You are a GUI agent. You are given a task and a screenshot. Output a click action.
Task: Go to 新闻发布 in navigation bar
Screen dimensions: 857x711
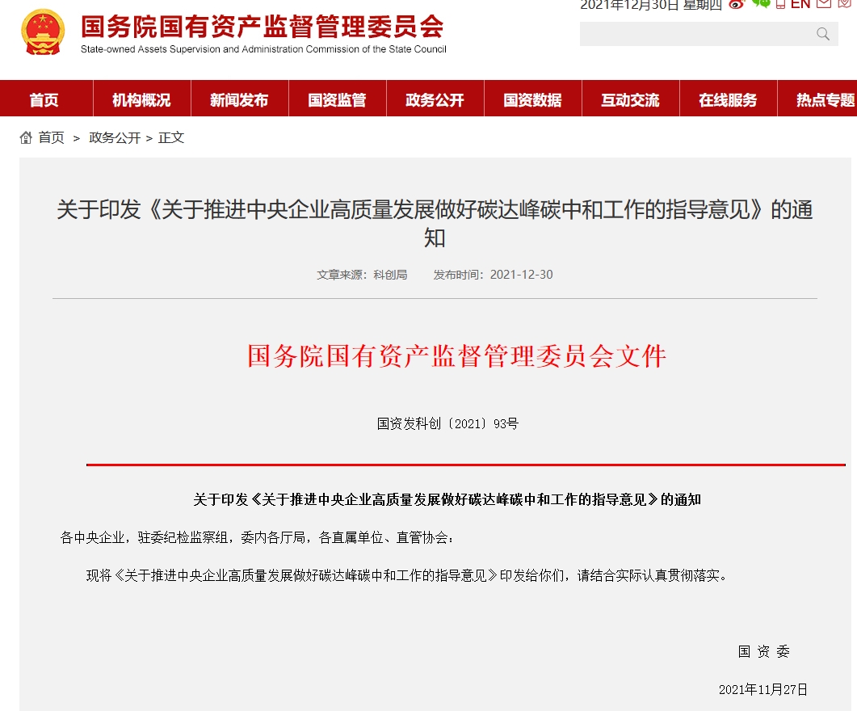pyautogui.click(x=239, y=100)
